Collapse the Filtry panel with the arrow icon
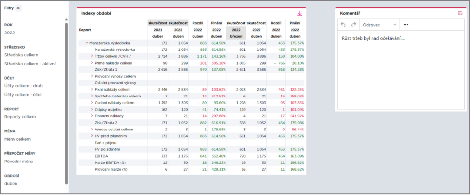Screen dimensions: 470x195 click(x=18, y=8)
